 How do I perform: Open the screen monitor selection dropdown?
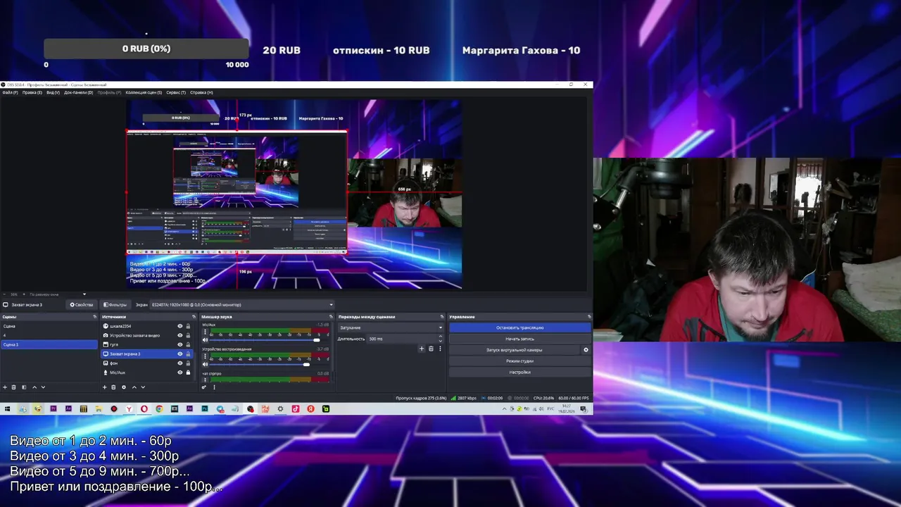[x=241, y=305]
